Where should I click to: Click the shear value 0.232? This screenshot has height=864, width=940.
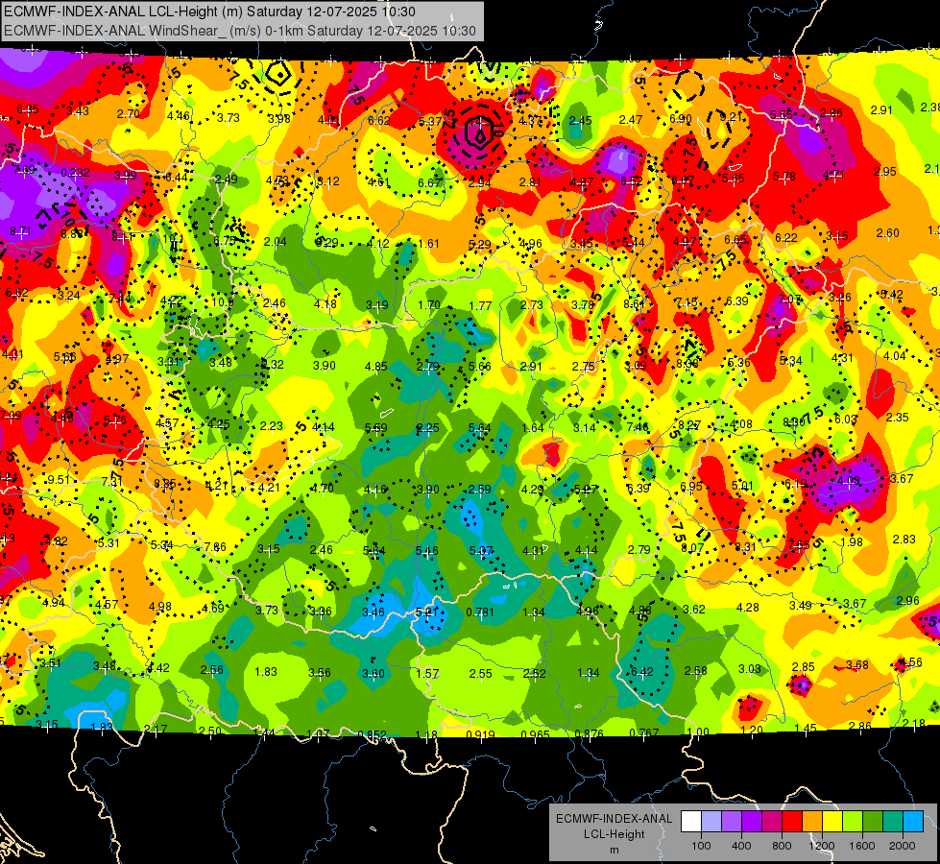76,172
